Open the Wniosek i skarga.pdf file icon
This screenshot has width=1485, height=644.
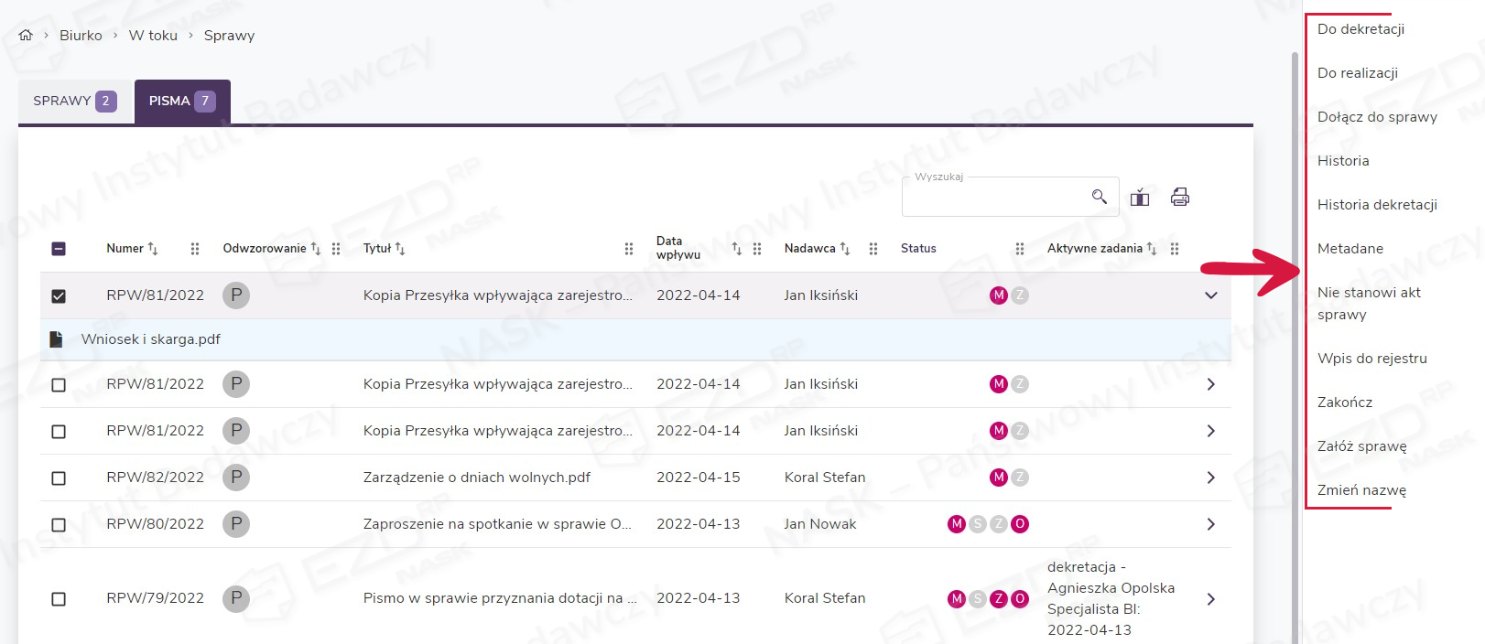tap(56, 339)
